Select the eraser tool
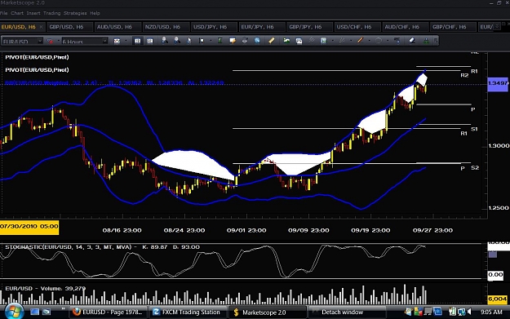Viewport: 510px width, 319px height. [x=412, y=41]
